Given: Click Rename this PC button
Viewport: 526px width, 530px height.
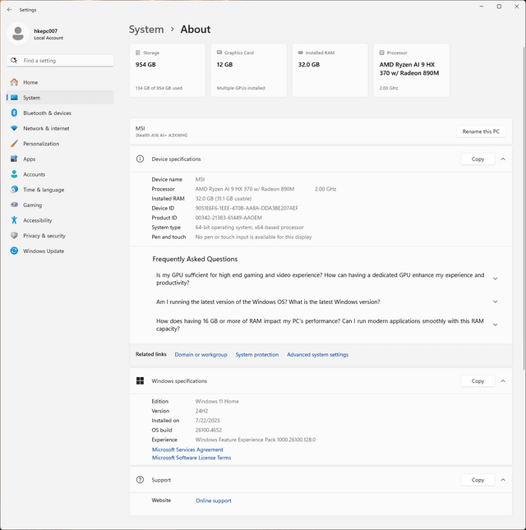Looking at the screenshot, I should pyautogui.click(x=481, y=131).
